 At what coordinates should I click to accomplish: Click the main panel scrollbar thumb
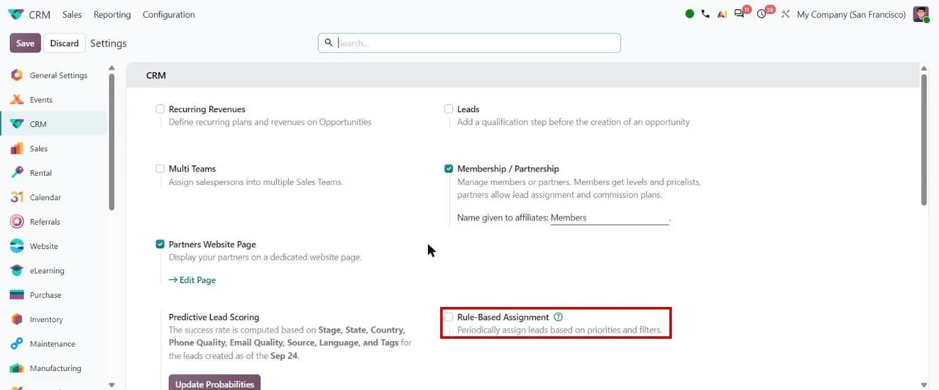(x=924, y=139)
